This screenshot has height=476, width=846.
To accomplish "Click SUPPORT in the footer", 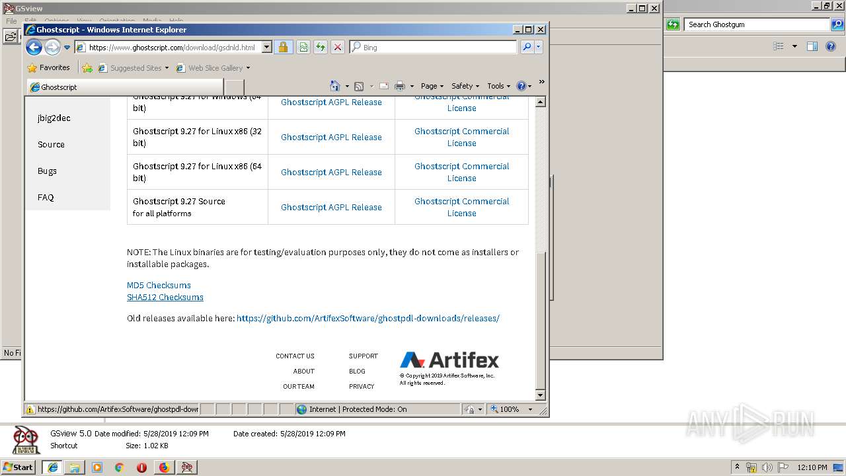I will (364, 356).
